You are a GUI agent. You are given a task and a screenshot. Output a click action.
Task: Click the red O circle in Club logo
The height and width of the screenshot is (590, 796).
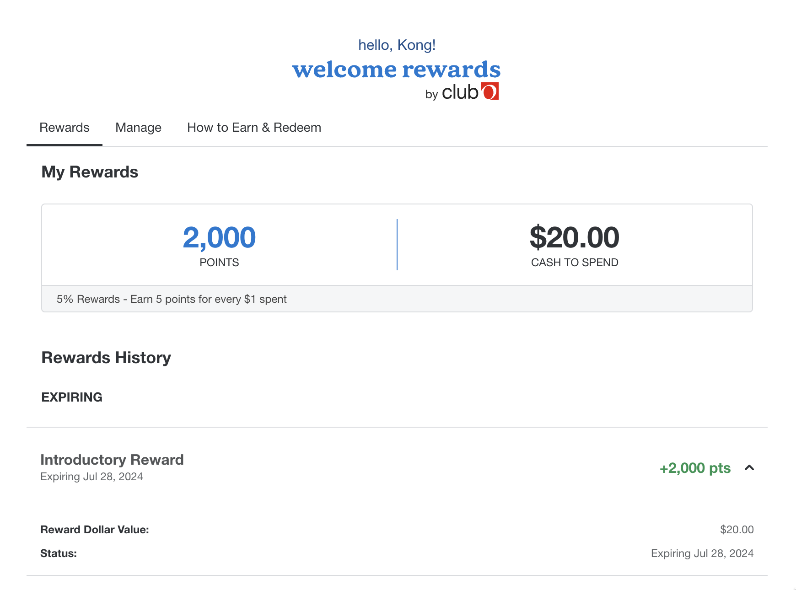pos(490,91)
